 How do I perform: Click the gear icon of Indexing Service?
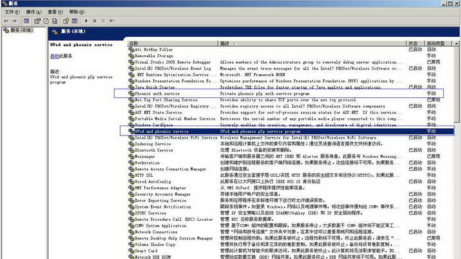click(131, 144)
